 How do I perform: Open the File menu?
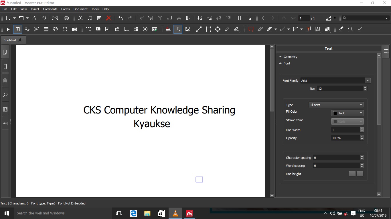[5, 9]
